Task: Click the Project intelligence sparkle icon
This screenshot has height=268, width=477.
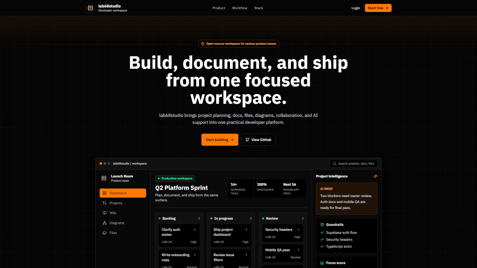Action: pos(375,176)
